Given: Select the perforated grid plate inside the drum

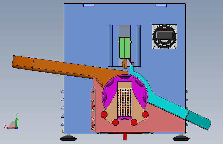Looking at the screenshot, I should tap(125, 102).
